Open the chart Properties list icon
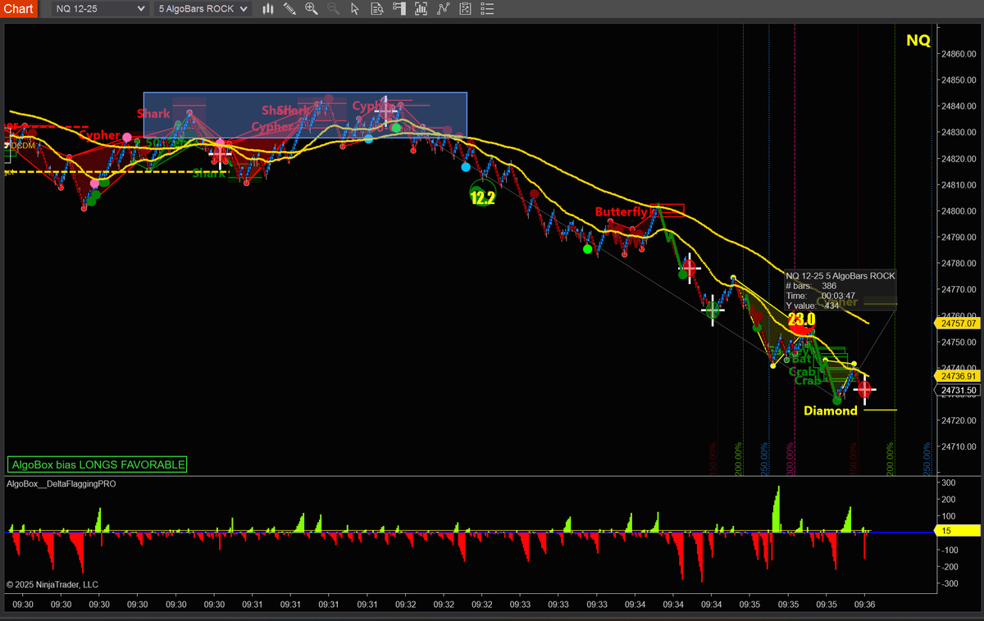This screenshot has width=984, height=621. [487, 9]
